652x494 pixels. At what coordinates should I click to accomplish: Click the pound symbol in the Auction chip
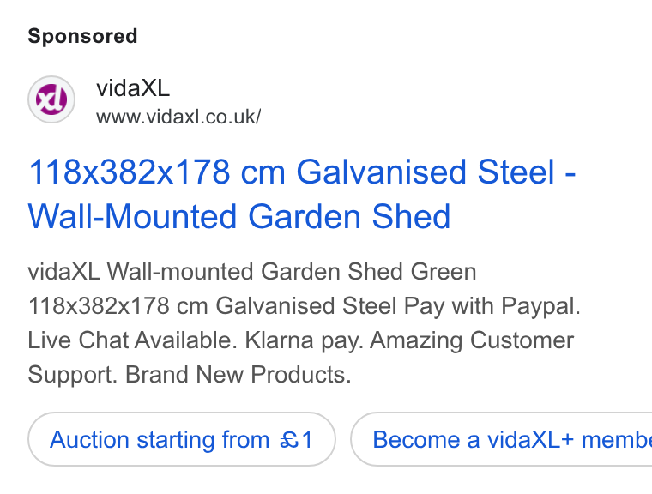tap(289, 440)
